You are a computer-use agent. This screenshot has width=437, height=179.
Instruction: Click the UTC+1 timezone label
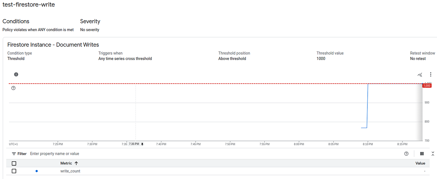click(13, 144)
